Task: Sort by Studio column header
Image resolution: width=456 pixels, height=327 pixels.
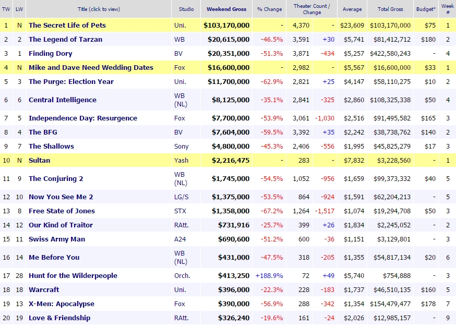Action: (x=186, y=9)
